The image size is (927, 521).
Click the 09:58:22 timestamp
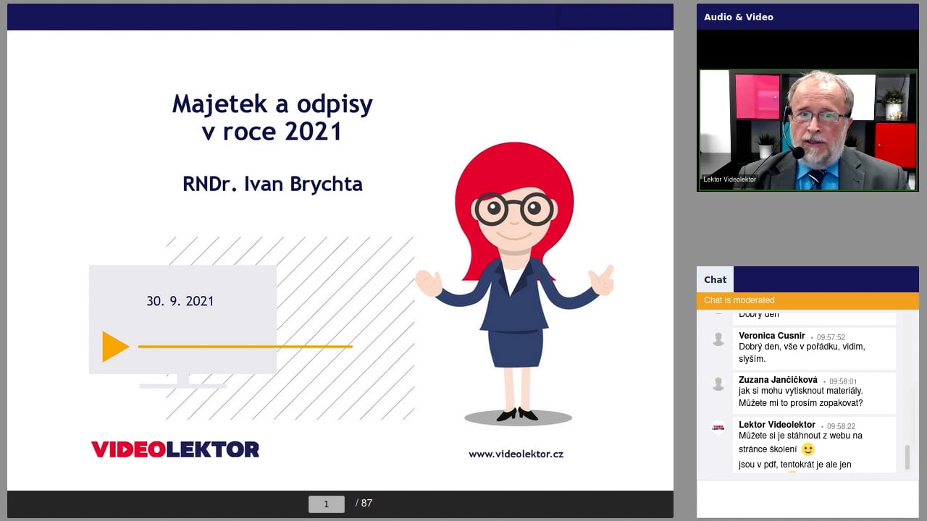841,426
